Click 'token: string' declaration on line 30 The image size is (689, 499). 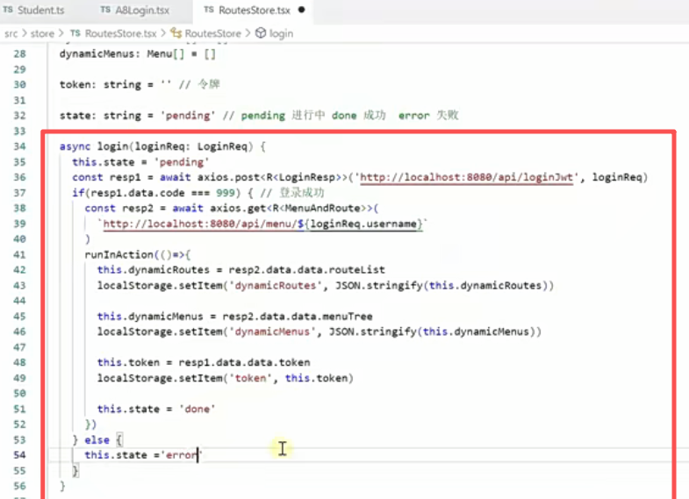(100, 85)
